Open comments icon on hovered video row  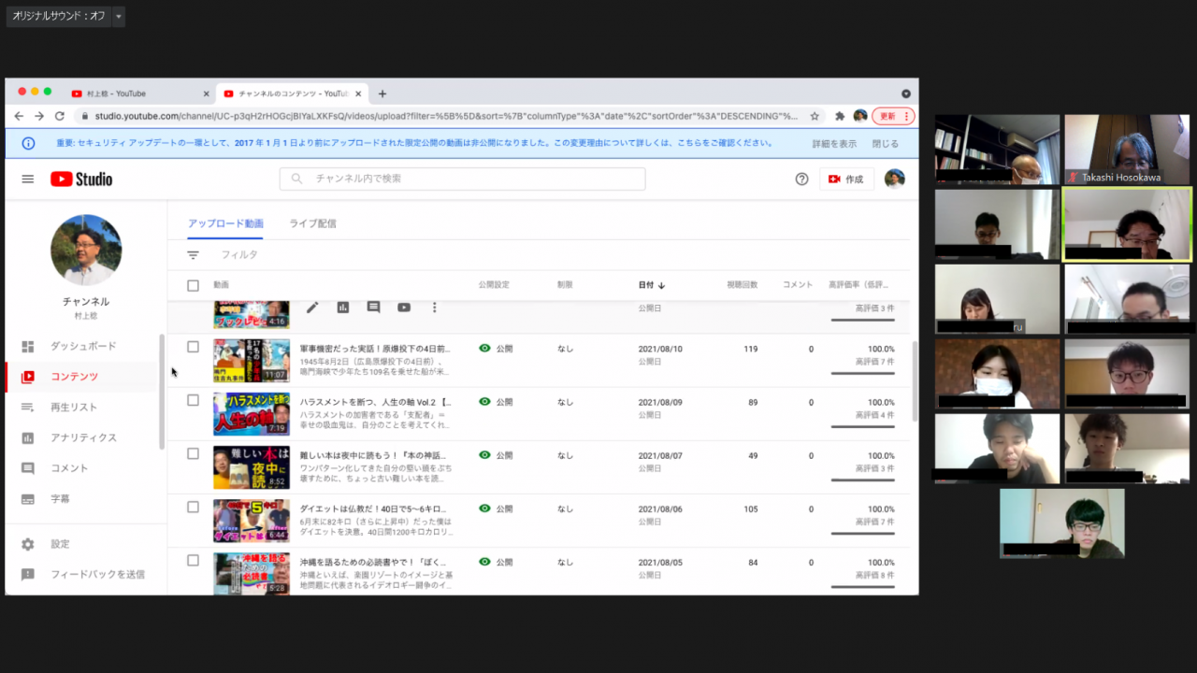coord(373,308)
